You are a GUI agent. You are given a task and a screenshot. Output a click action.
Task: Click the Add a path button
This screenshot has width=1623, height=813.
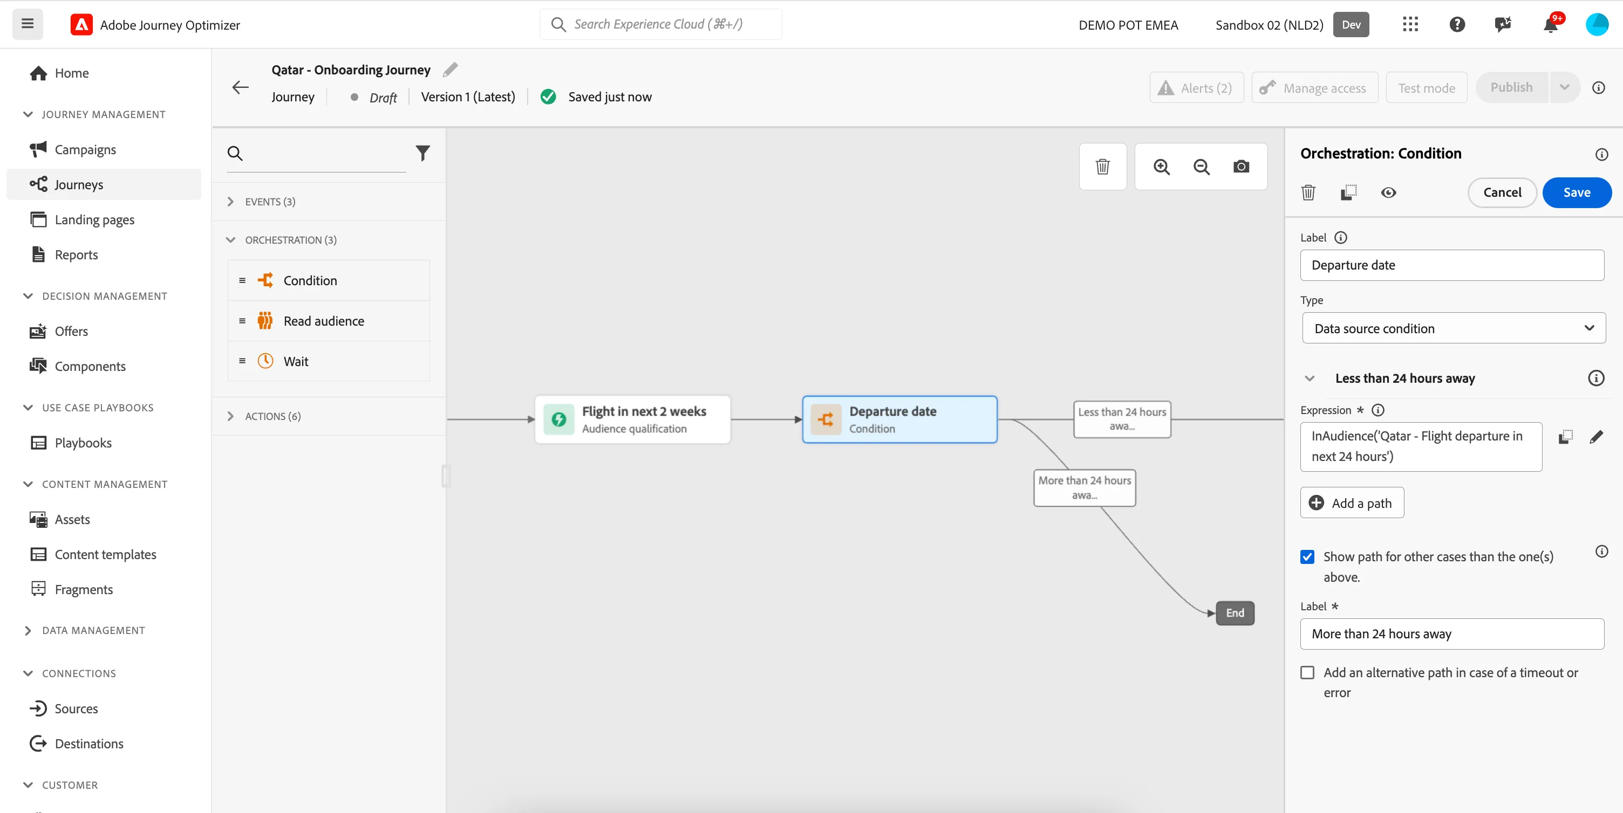tap(1352, 503)
